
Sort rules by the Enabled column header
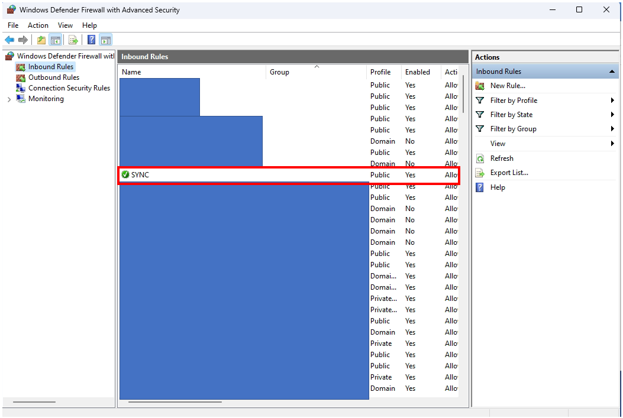421,72
